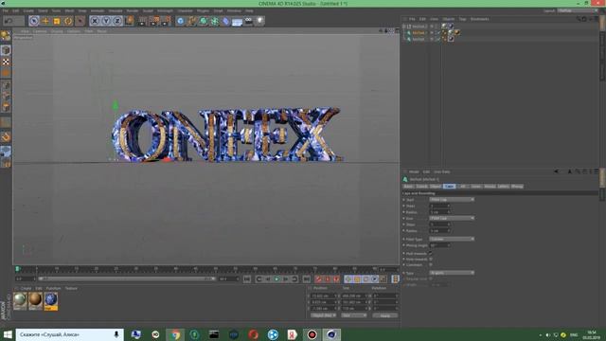
Task: Toggle the Z axis lock
Action: pos(117,21)
